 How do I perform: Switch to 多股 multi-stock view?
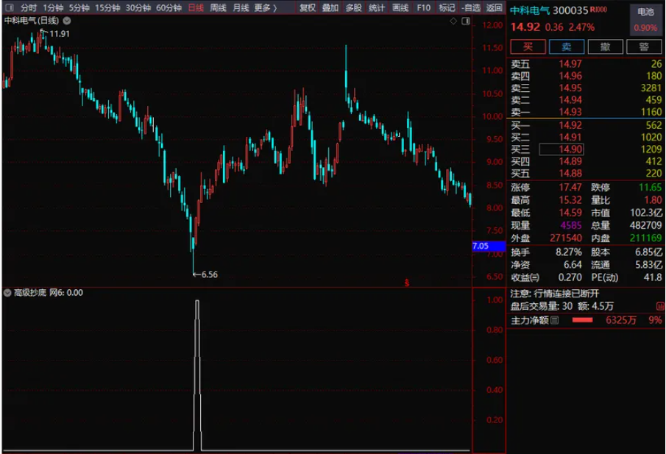[x=353, y=6]
